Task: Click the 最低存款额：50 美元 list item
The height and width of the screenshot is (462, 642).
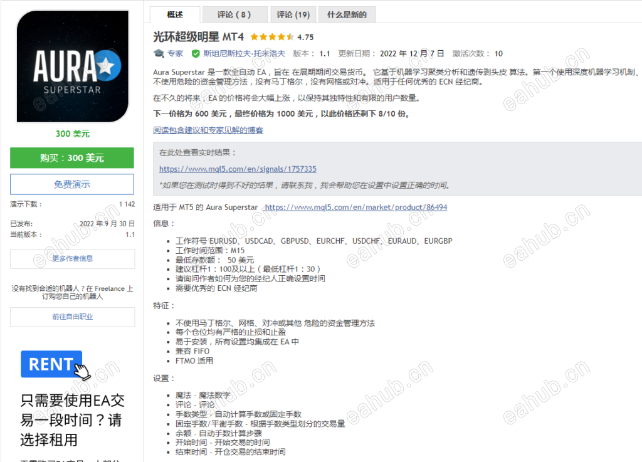Action: click(x=215, y=260)
